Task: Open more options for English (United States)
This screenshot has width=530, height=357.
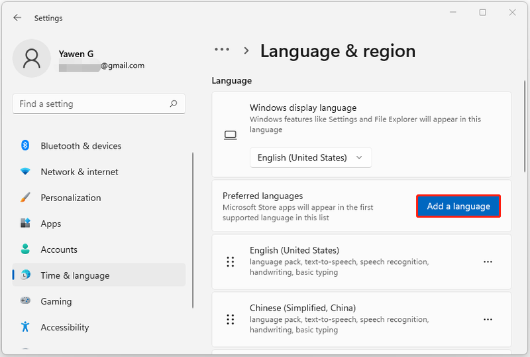Action: (488, 262)
